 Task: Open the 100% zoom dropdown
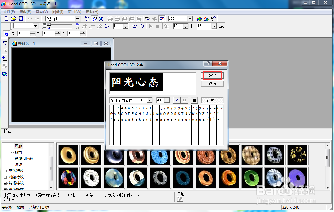click(190, 19)
